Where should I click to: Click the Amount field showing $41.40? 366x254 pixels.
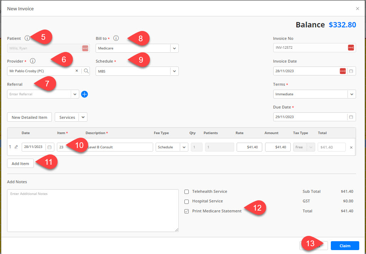click(278, 147)
